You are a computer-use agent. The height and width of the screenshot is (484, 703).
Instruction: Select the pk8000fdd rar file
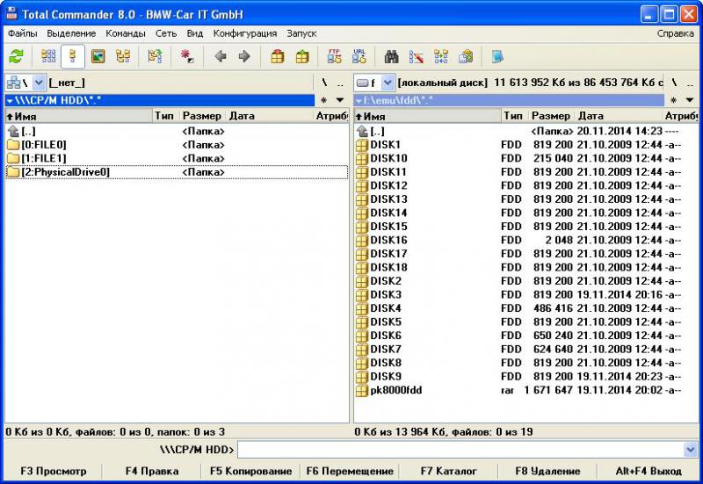[x=395, y=390]
